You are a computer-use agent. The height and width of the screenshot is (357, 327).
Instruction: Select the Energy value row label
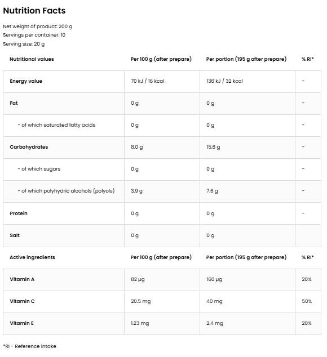[x=26, y=81]
